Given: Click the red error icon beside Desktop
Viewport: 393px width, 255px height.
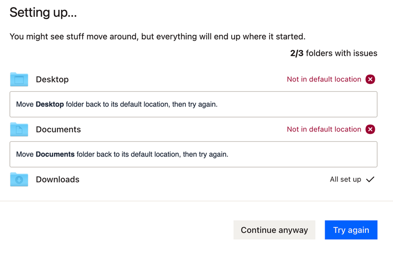Looking at the screenshot, I should click(x=370, y=79).
